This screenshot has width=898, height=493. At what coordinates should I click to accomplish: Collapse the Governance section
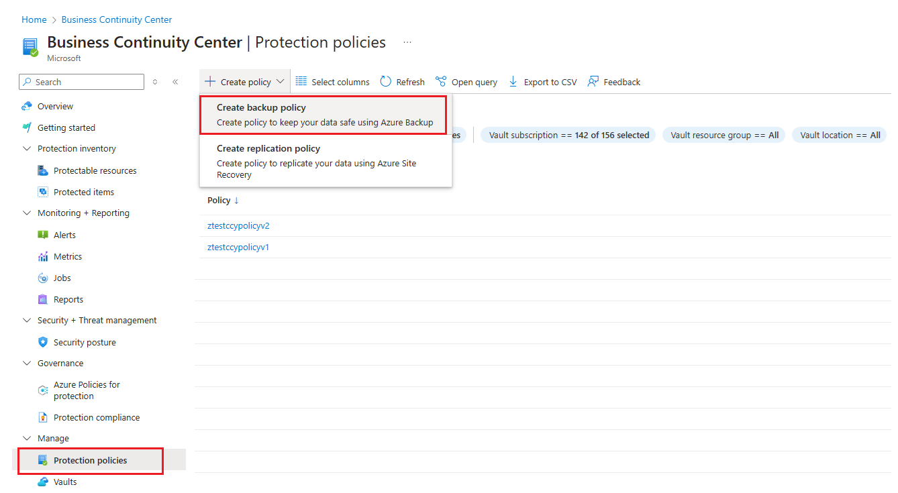click(x=27, y=364)
